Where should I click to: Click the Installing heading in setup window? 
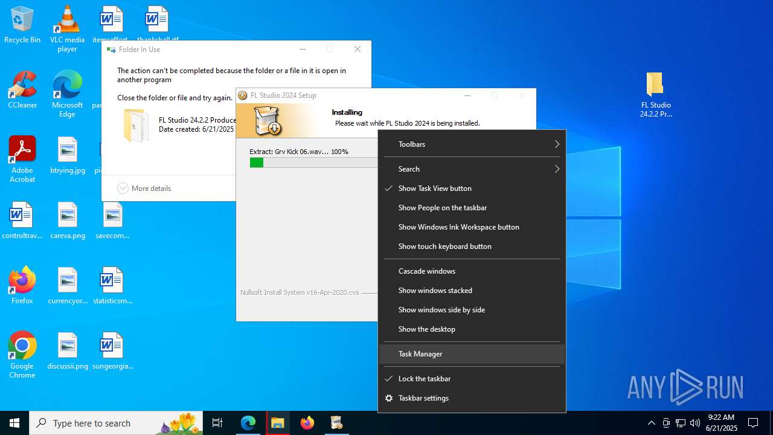[x=347, y=112]
